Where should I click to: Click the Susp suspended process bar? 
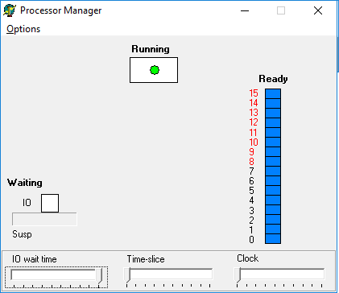click(x=44, y=219)
